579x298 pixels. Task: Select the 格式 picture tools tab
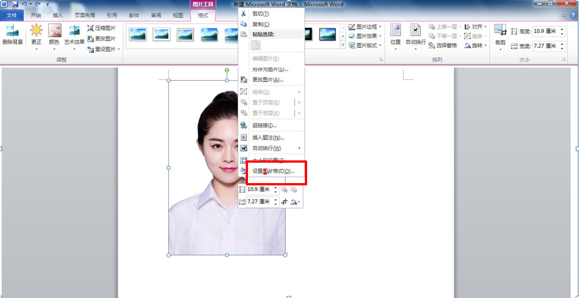click(x=203, y=15)
